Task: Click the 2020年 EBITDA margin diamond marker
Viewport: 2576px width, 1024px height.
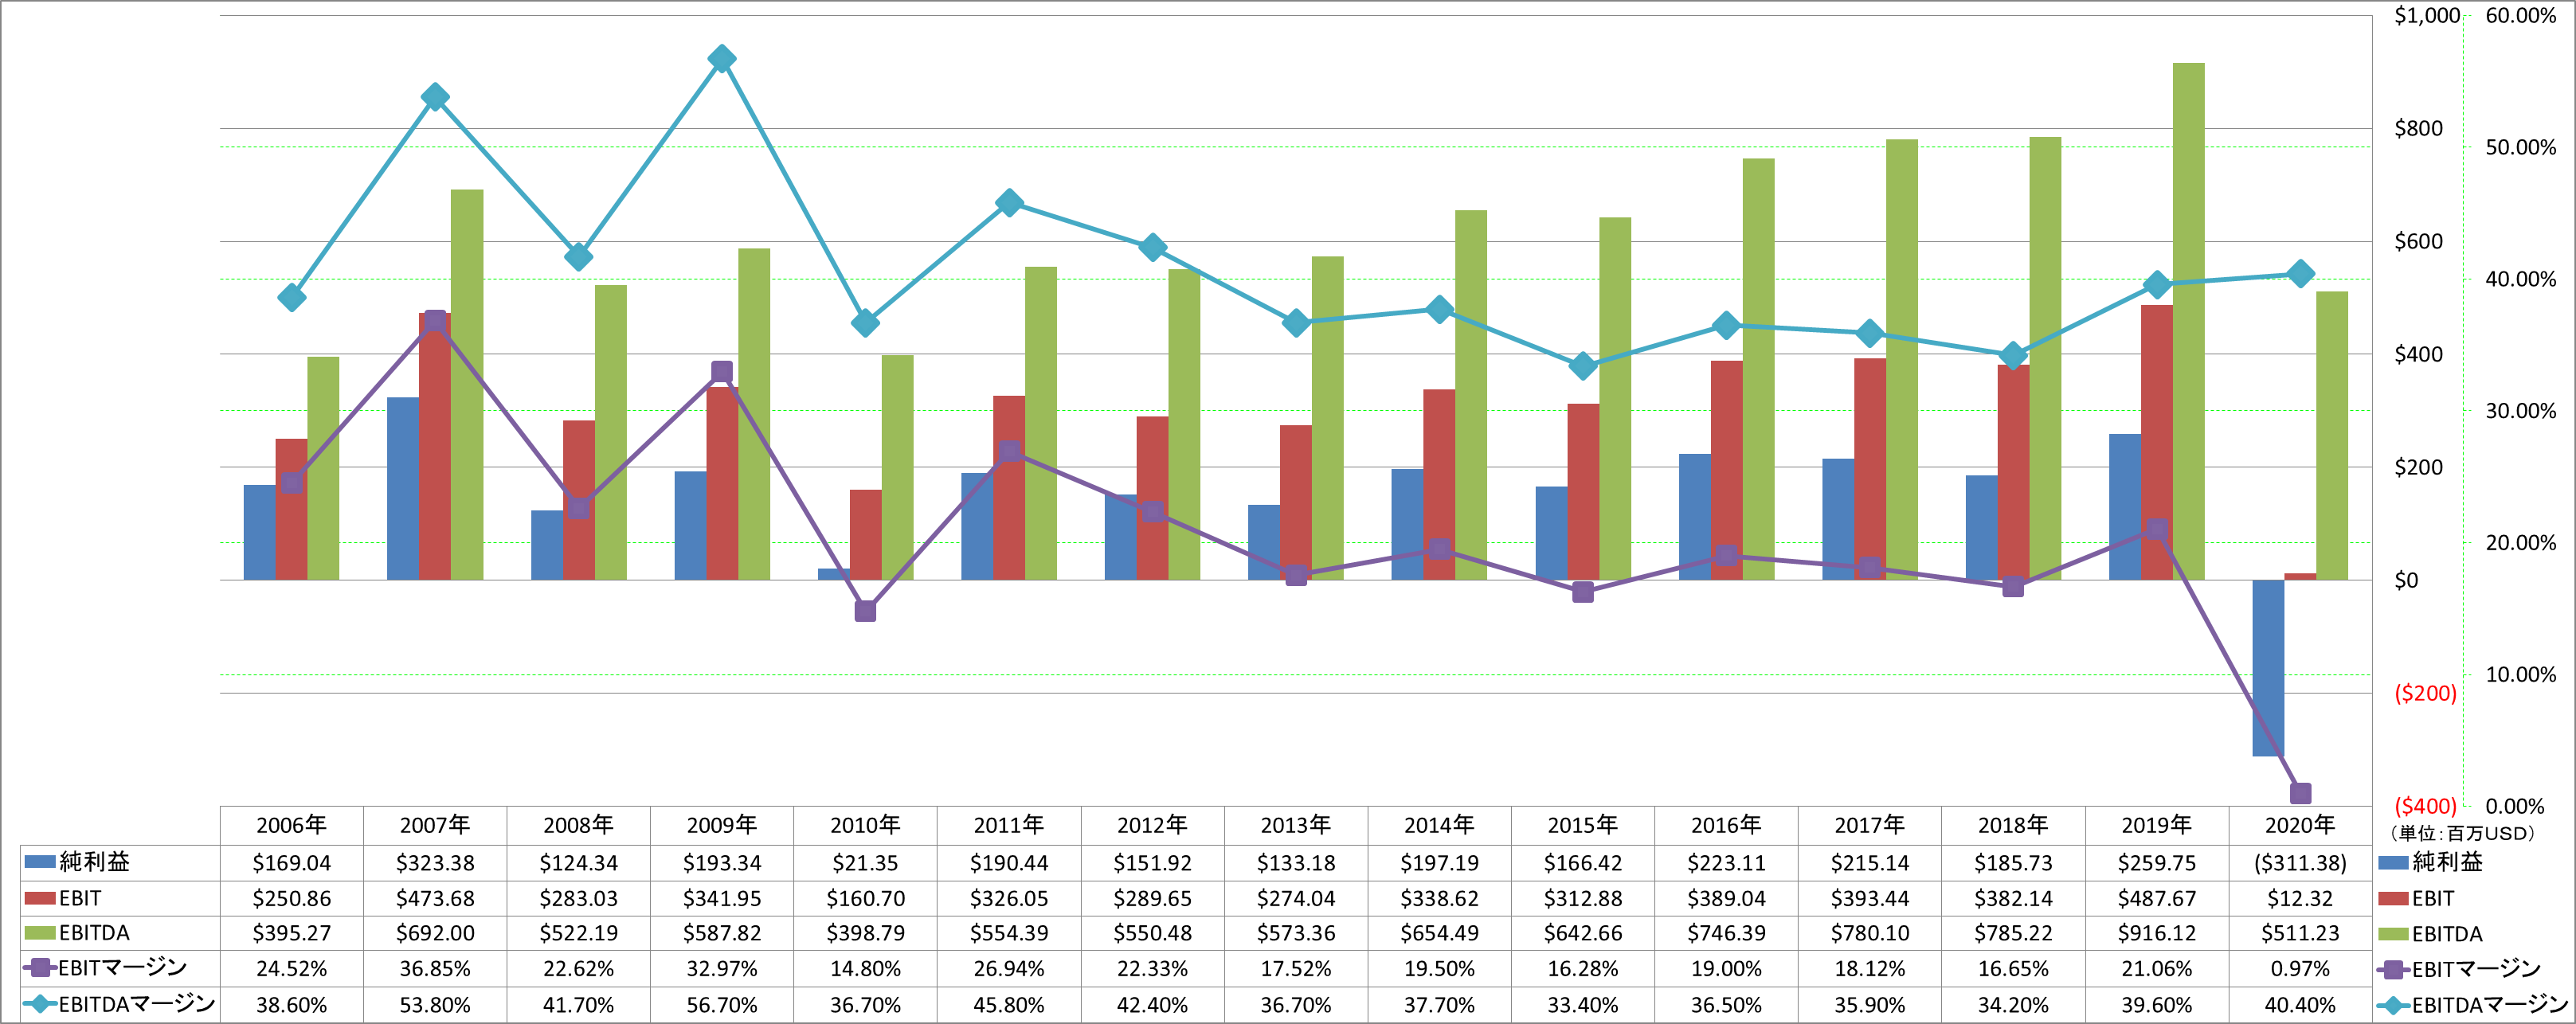Action: [x=2300, y=274]
